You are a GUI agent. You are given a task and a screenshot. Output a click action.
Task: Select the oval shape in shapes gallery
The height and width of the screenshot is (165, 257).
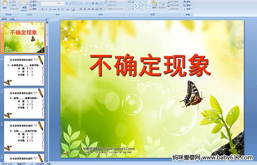click(146, 2)
